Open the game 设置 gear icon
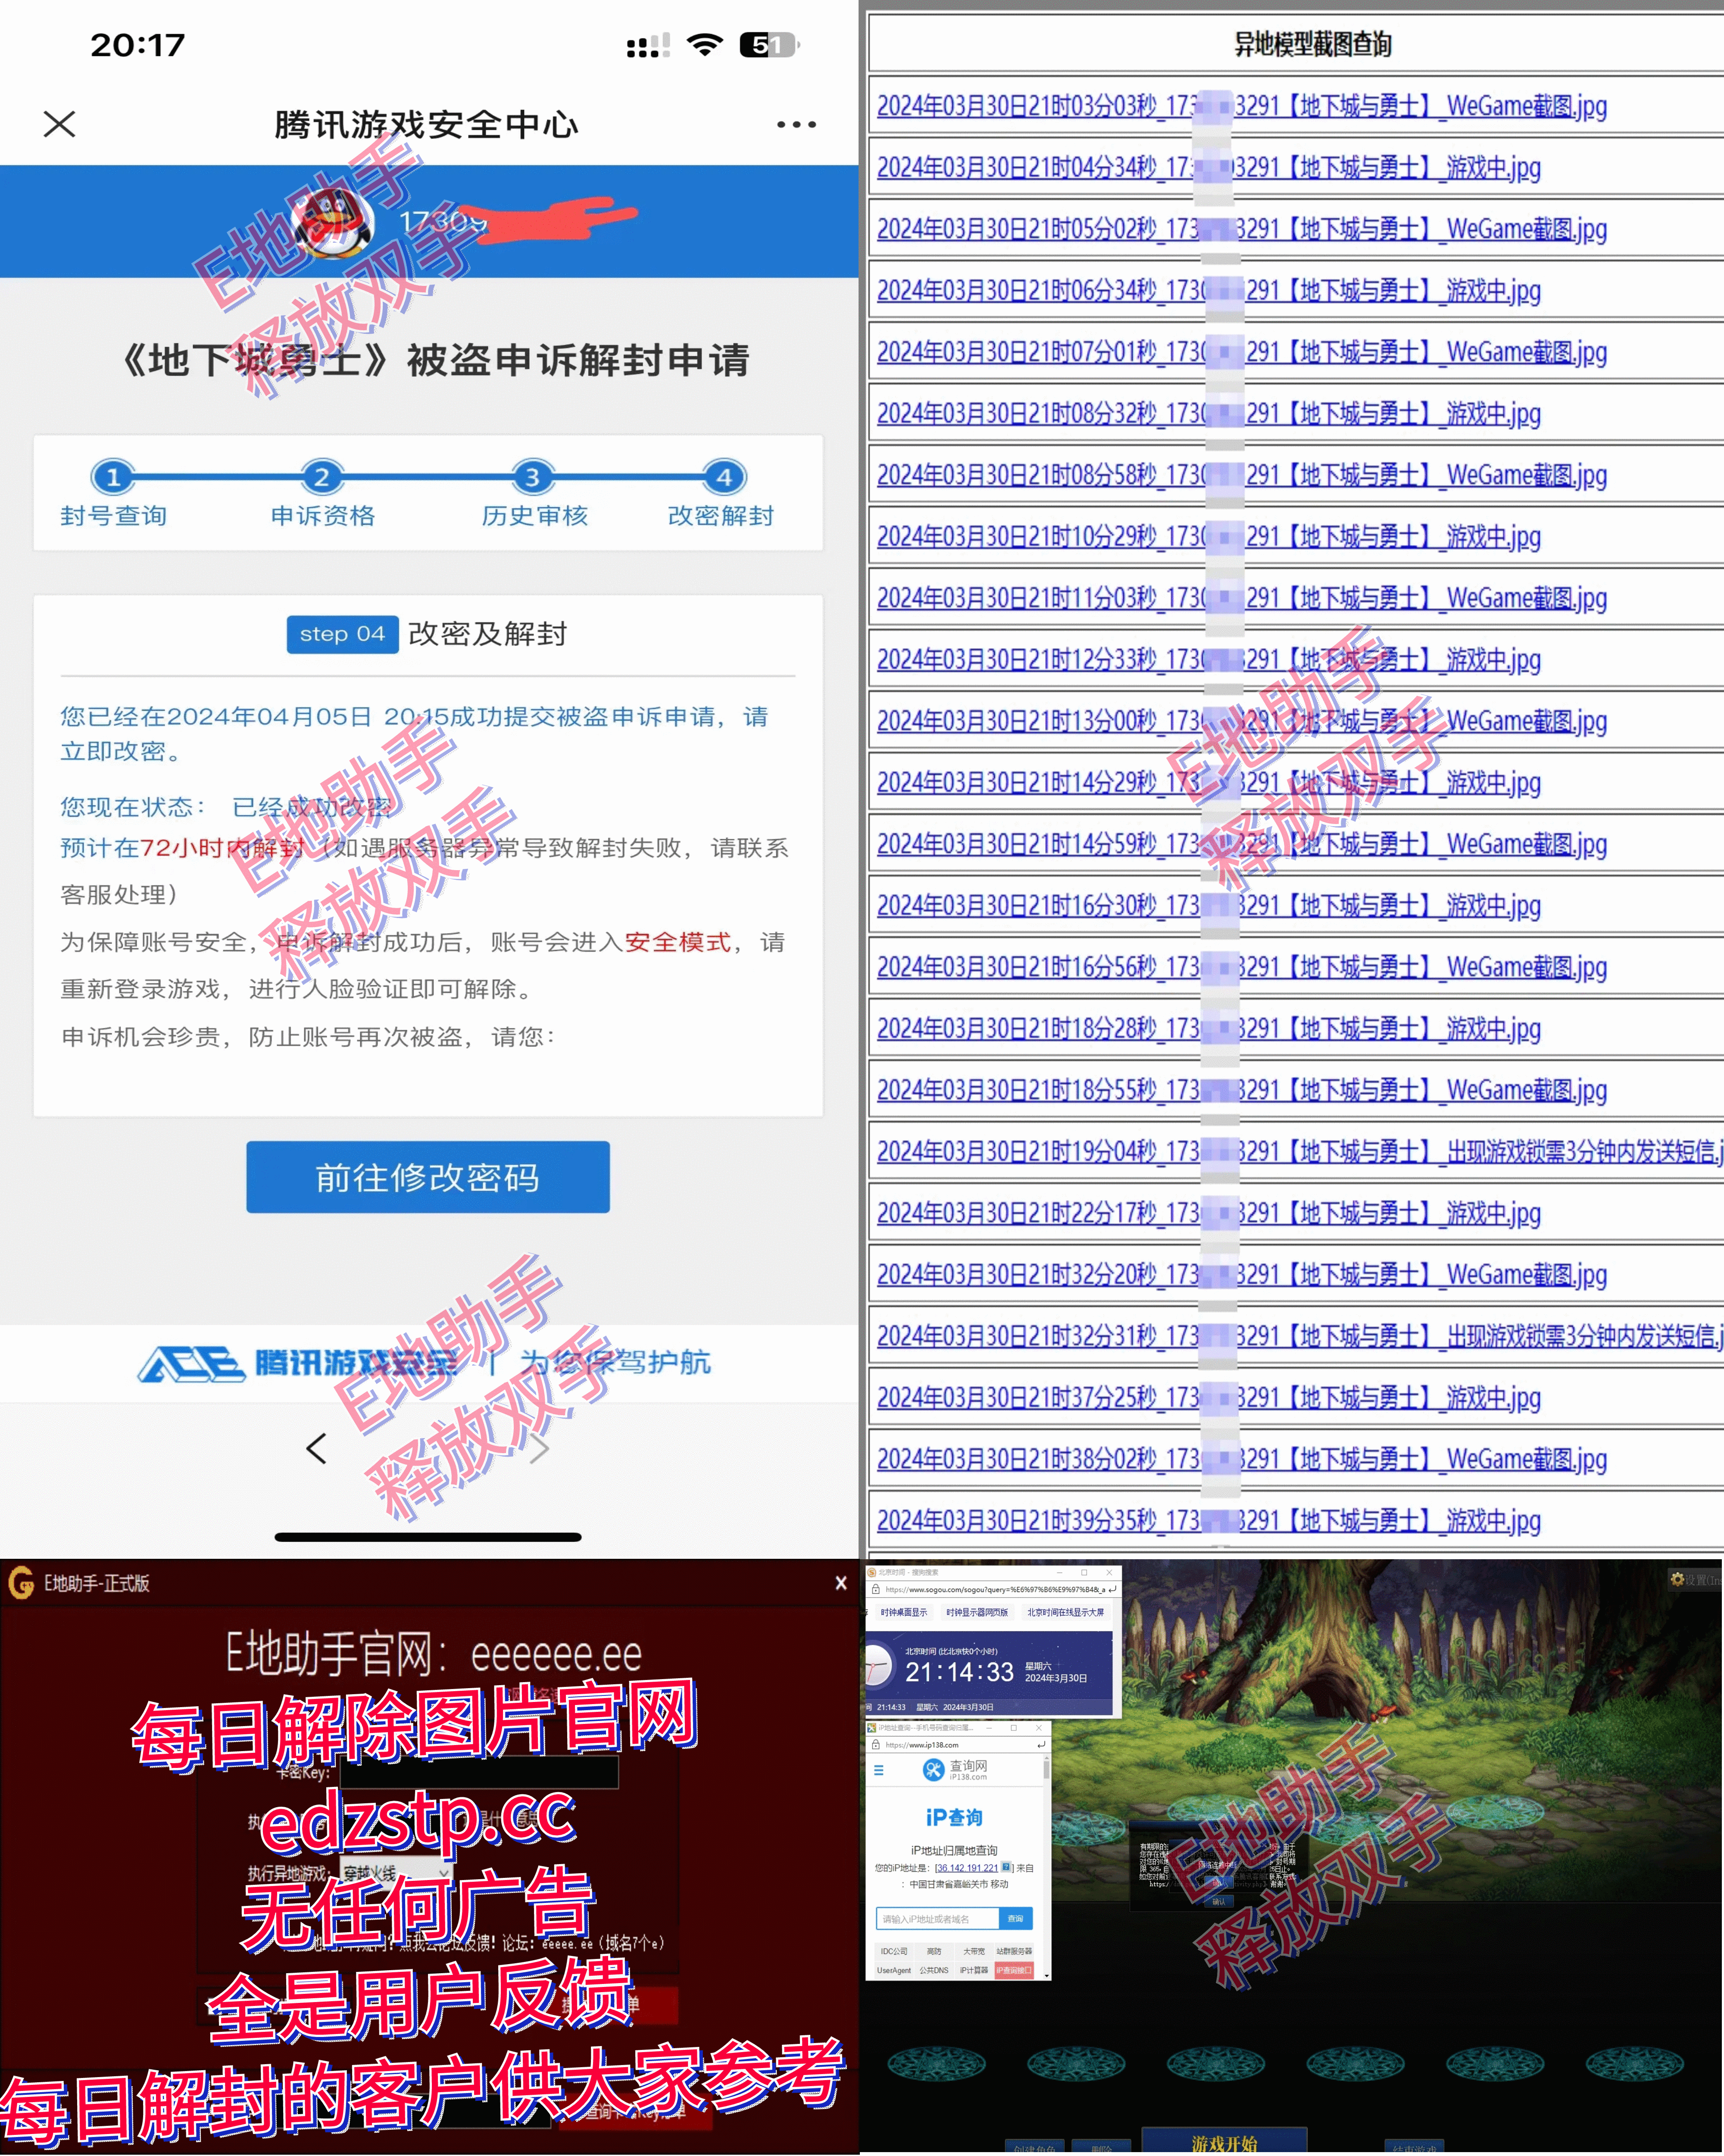The width and height of the screenshot is (1724, 2156). pyautogui.click(x=1677, y=1579)
